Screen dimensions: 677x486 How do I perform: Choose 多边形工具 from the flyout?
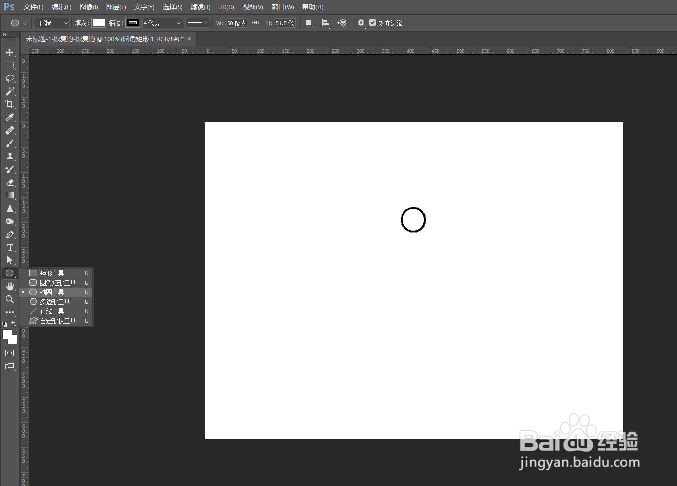pos(56,302)
